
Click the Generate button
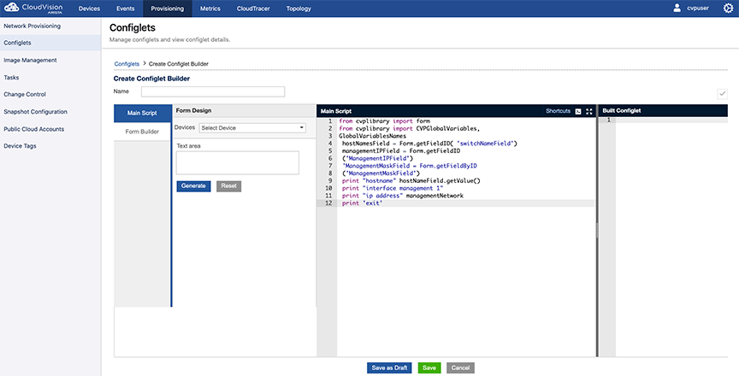193,186
